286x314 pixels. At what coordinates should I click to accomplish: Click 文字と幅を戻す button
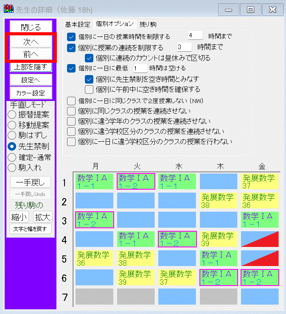pos(31,229)
